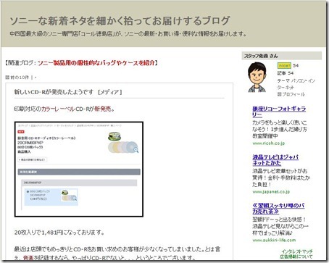Screen dimensions: 329x263
Task: Click the www.sukkiri-life.com URL
Action: coord(274,240)
